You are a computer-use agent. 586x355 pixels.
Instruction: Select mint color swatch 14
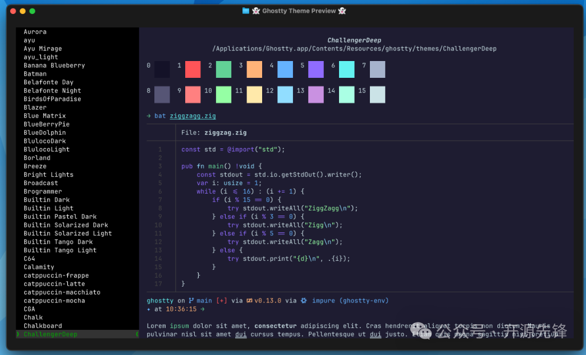click(347, 95)
